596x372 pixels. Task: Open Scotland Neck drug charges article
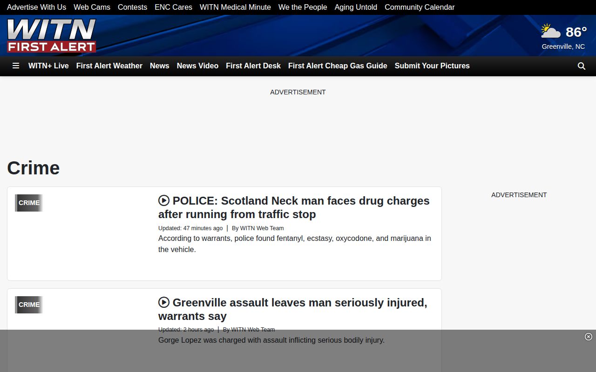(294, 207)
